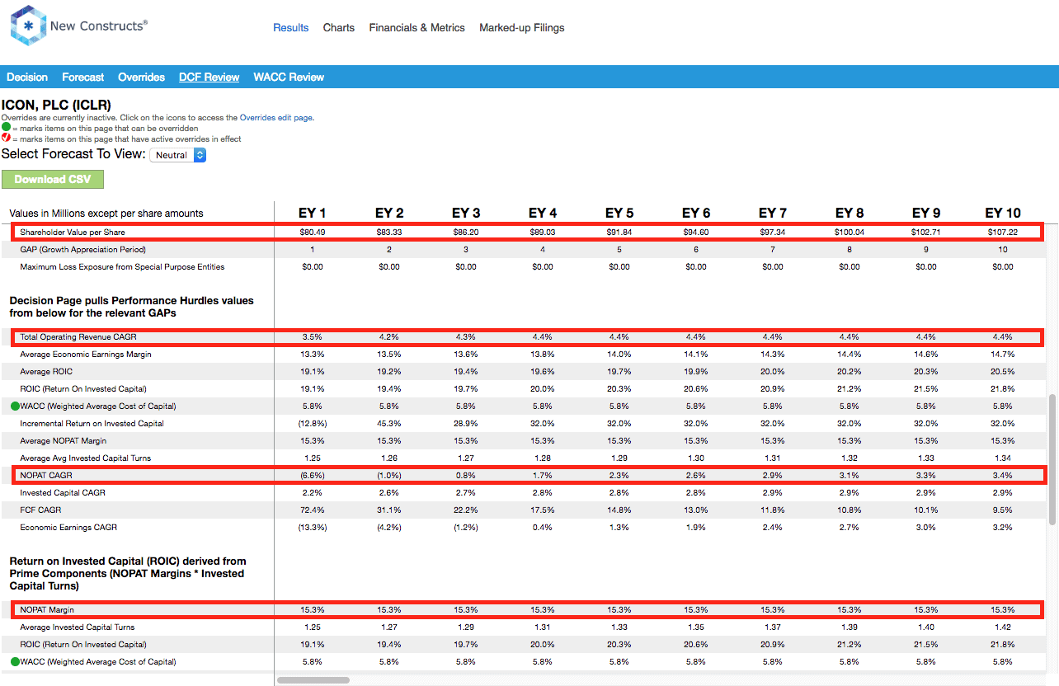This screenshot has height=686, width=1059.
Task: Click the 14.7% economic earnings margin cell
Action: pyautogui.click(x=1003, y=355)
